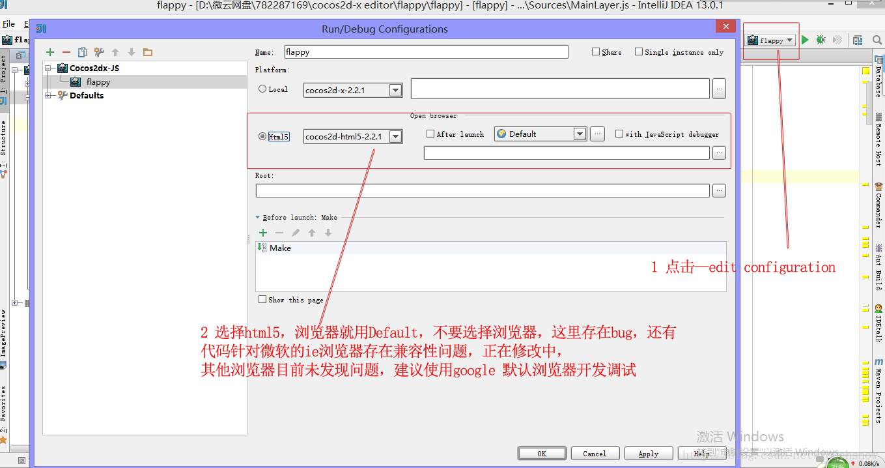Screen dimensions: 885x468
Task: Focus Local platform path input field
Action: pyautogui.click(x=560, y=89)
